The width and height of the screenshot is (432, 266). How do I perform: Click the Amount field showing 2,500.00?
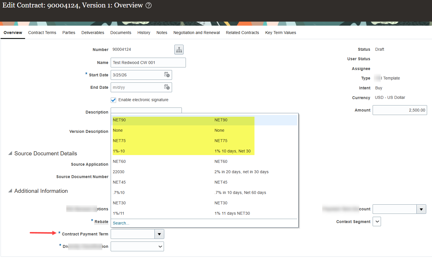(400, 110)
